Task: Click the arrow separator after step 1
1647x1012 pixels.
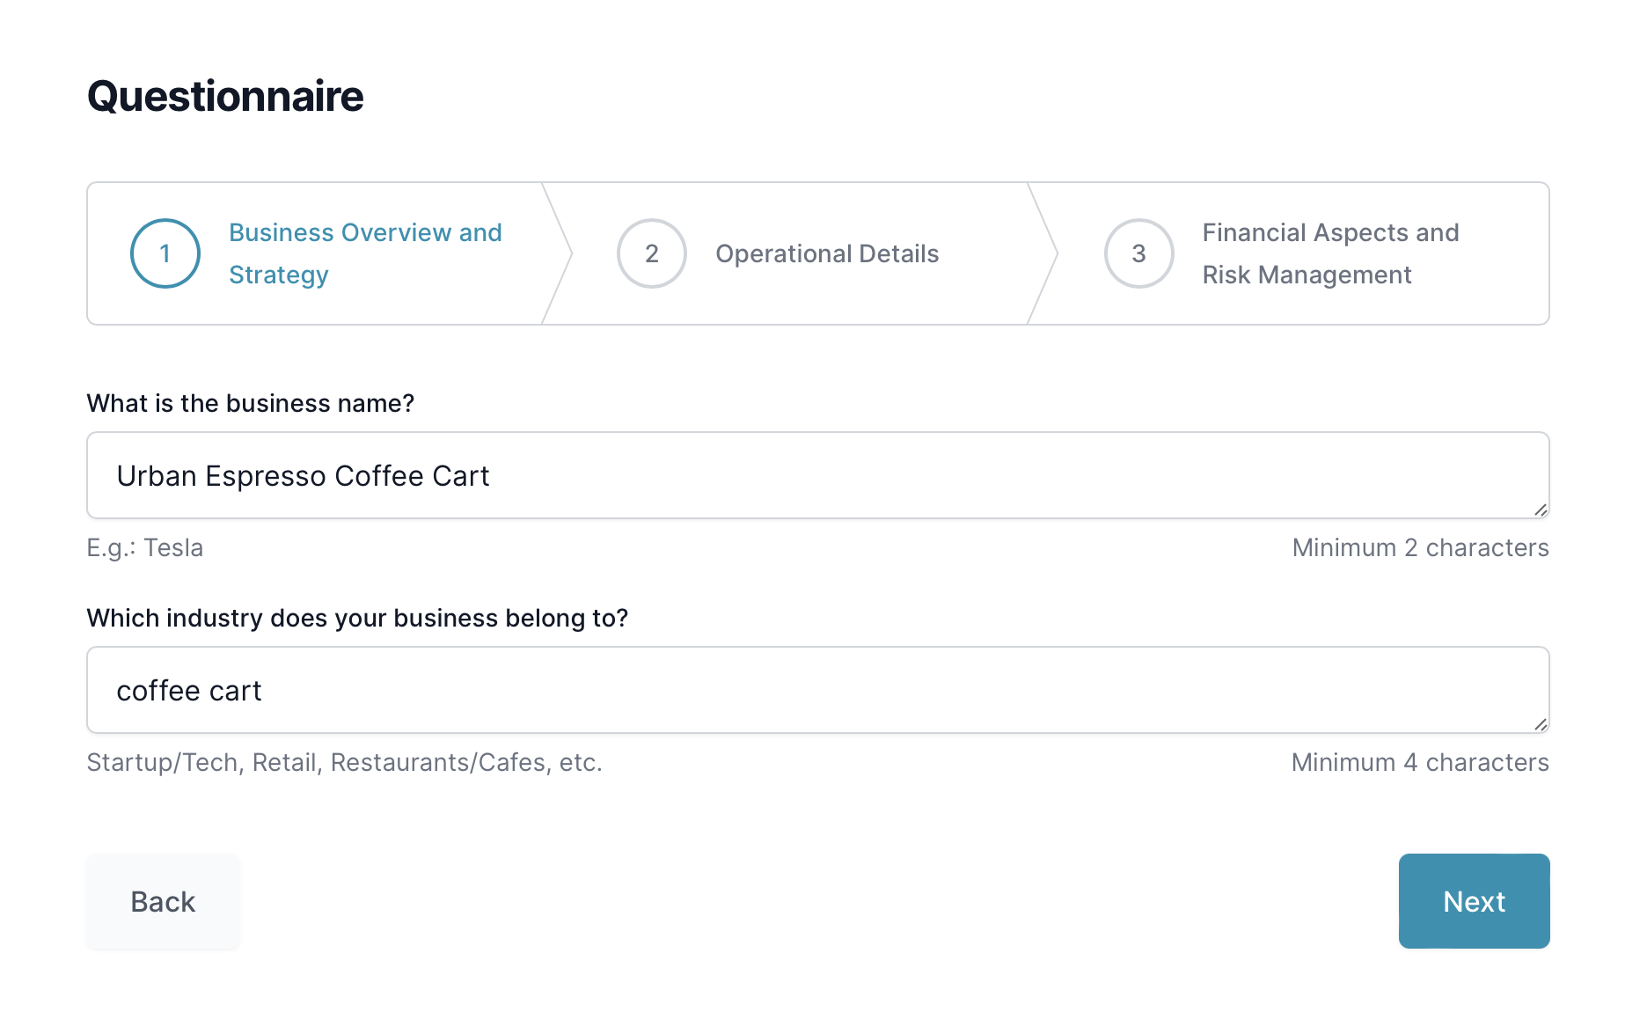Action: click(x=558, y=253)
